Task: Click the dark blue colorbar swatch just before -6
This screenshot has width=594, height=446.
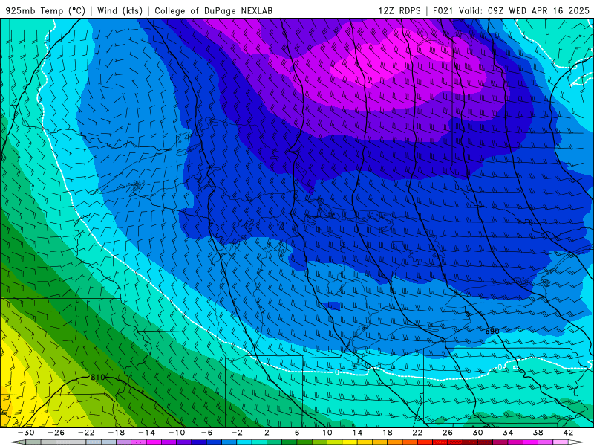Action: coord(199,442)
